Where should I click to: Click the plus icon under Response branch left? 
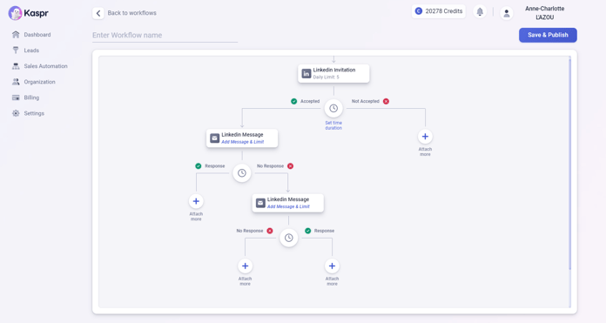(196, 201)
